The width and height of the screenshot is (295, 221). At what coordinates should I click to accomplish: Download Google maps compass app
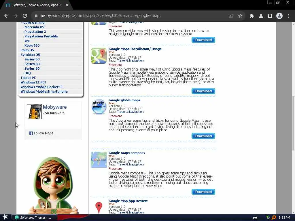click(x=203, y=192)
